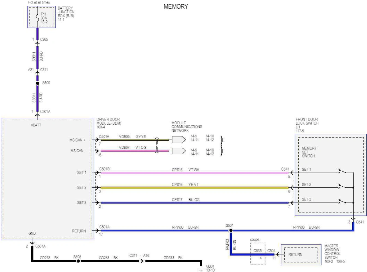Viewport: 367px width, 272px height.
Task: Select the S505 splice dot
Action: point(78,261)
